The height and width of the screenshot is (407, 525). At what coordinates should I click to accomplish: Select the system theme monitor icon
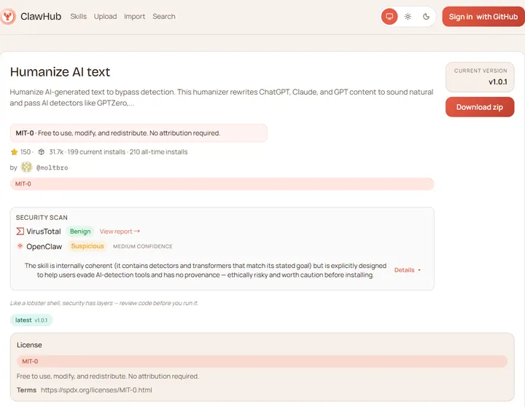point(389,17)
